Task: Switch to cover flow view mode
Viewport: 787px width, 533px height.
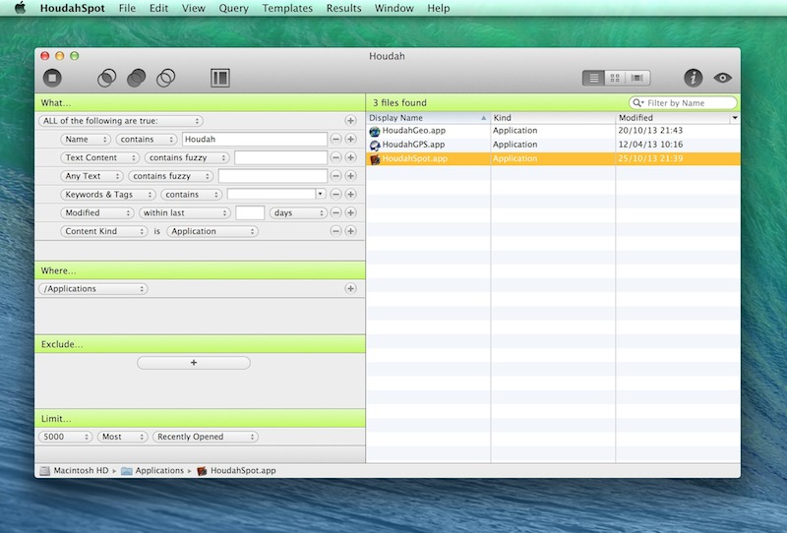Action: pos(638,78)
